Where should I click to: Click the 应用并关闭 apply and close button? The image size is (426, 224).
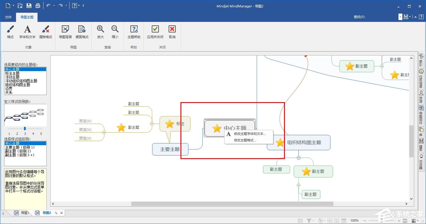155,32
